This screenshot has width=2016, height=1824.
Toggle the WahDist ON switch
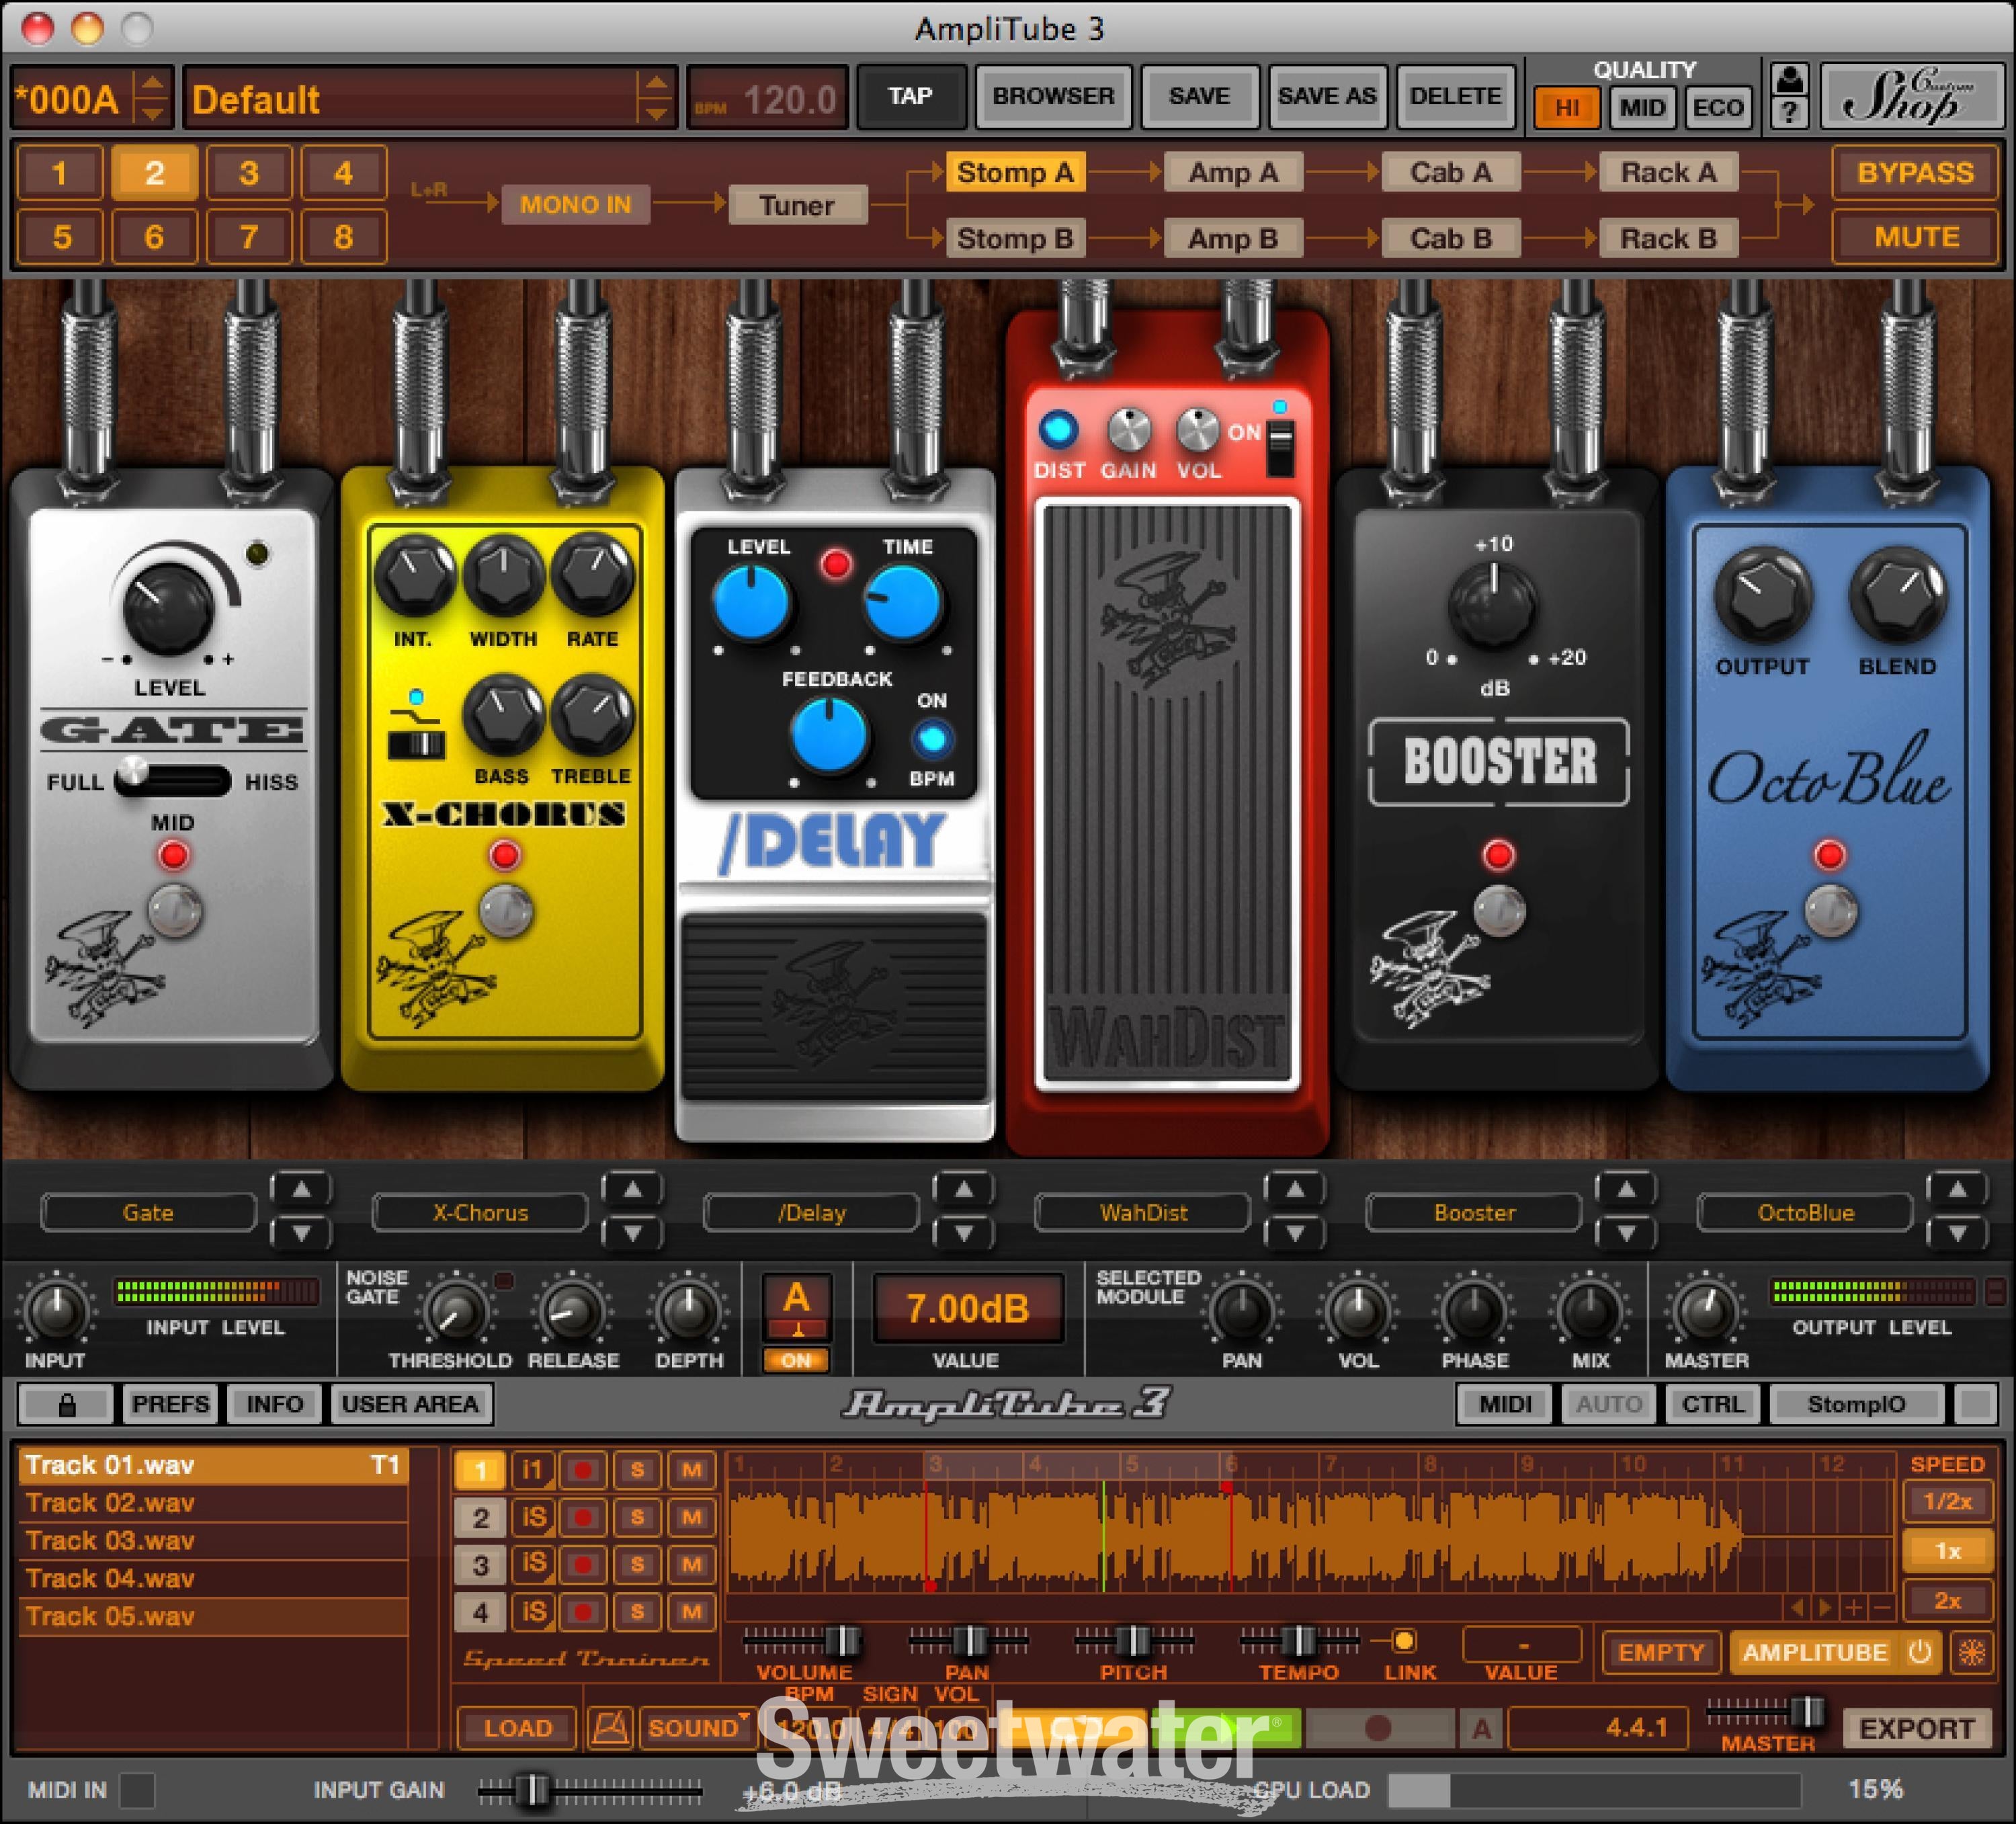1280,447
